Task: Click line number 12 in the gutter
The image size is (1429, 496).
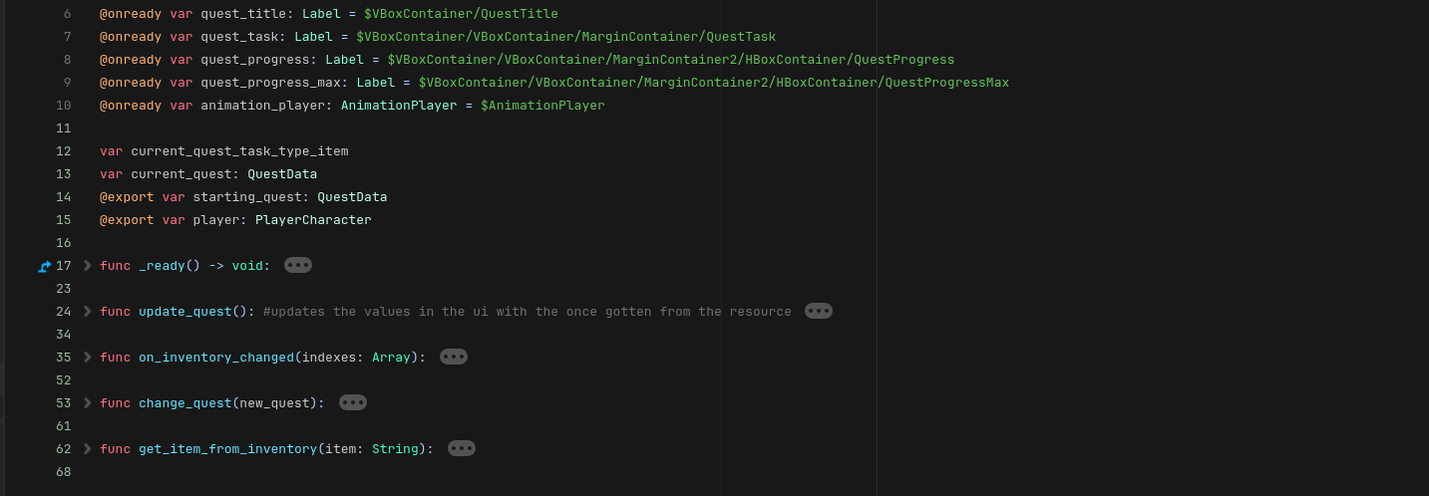Action: [x=64, y=151]
